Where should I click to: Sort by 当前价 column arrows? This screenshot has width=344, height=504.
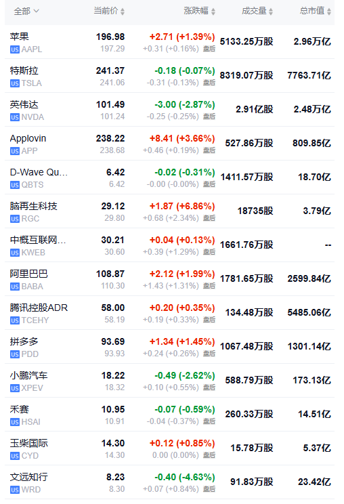click(123, 12)
